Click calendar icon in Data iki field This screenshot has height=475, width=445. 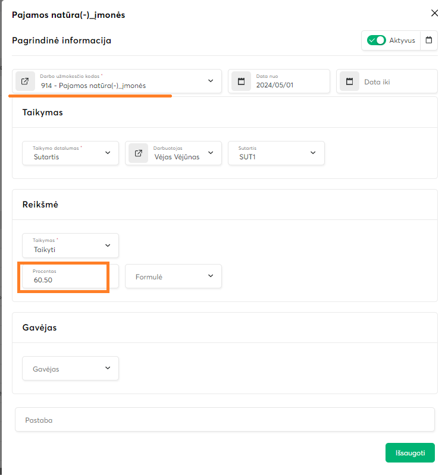coord(349,81)
